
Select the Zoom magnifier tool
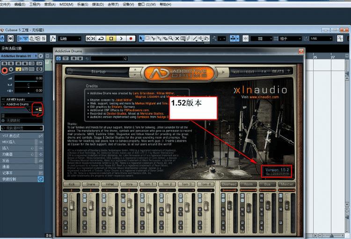pyautogui.click(x=171, y=38)
